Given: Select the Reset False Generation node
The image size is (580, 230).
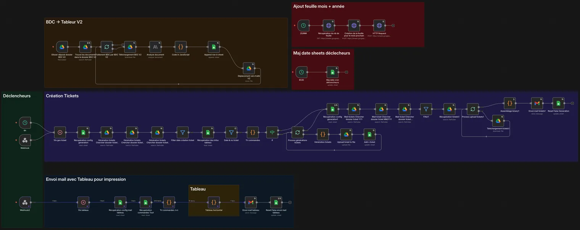Looking at the screenshot, I should 558,103.
